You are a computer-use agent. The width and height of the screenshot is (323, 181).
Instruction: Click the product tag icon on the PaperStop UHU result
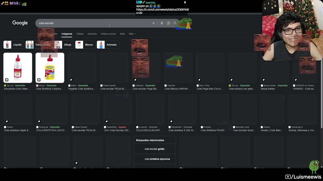pos(106,121)
